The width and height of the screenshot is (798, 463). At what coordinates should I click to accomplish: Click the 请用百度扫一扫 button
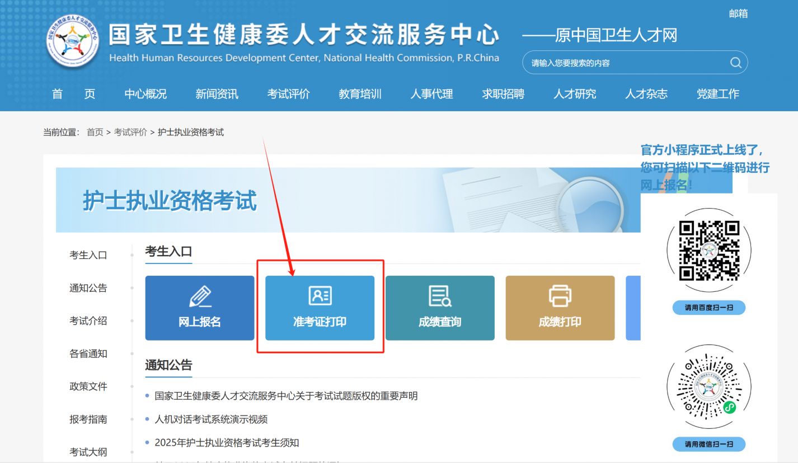[x=709, y=308]
